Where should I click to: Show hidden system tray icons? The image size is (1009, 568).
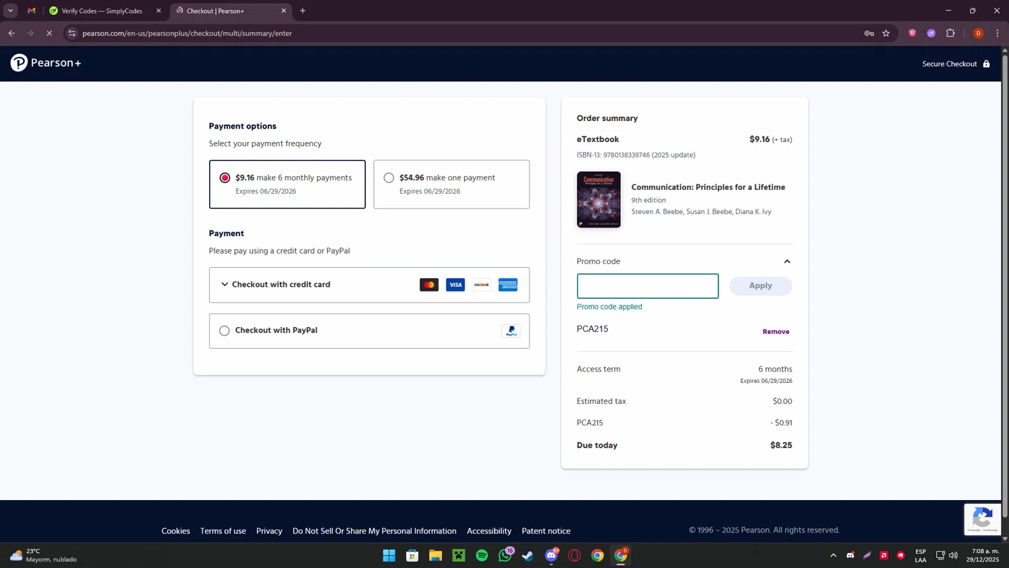[x=833, y=555]
